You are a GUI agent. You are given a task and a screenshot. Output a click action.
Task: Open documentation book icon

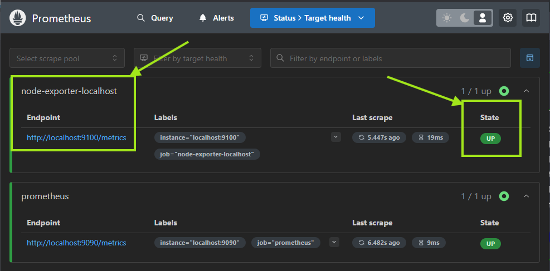(x=531, y=18)
